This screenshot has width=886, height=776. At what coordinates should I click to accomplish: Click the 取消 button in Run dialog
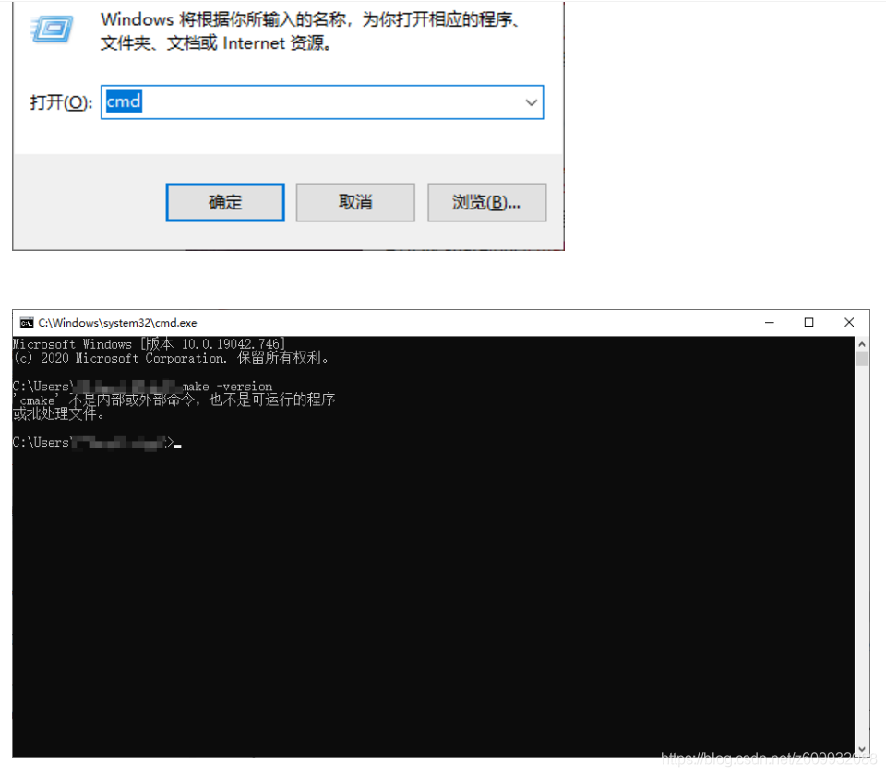point(355,202)
